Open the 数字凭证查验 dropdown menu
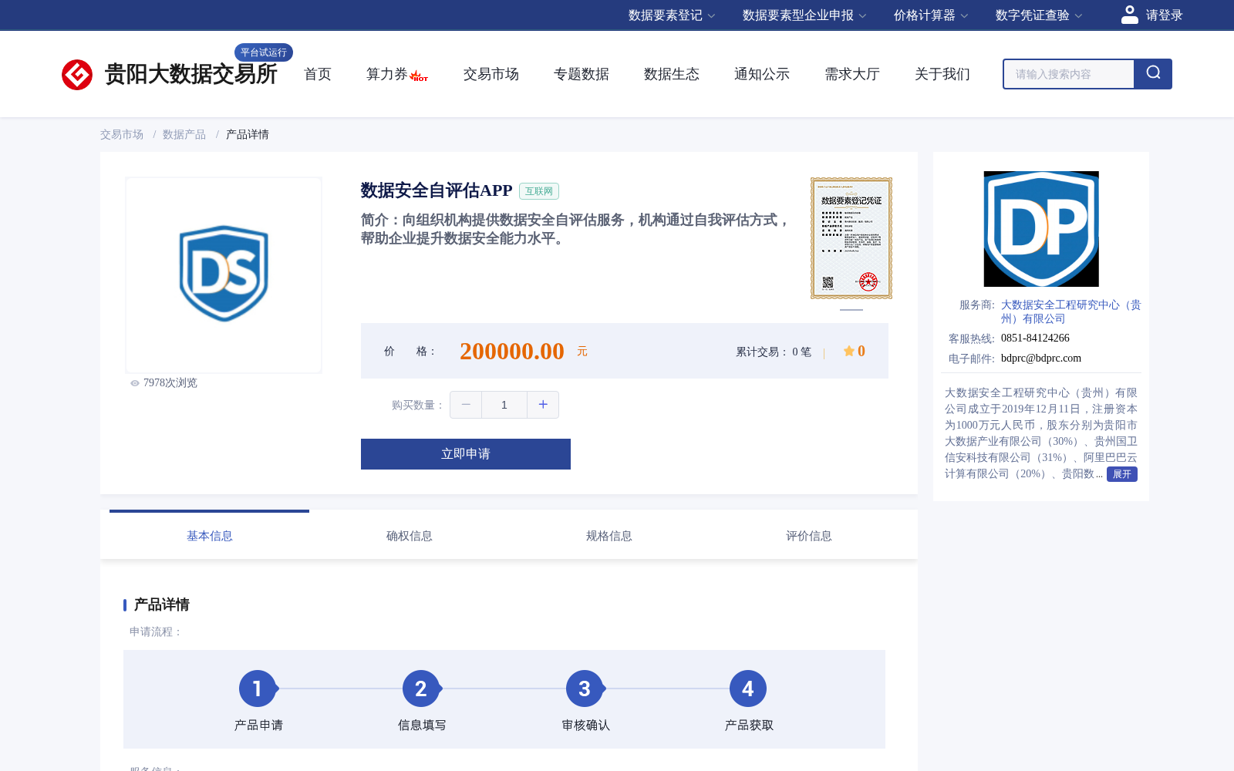Viewport: 1234px width, 771px height. [x=1039, y=15]
